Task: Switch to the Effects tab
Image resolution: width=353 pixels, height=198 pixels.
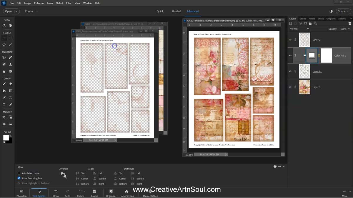Action: 303,18
